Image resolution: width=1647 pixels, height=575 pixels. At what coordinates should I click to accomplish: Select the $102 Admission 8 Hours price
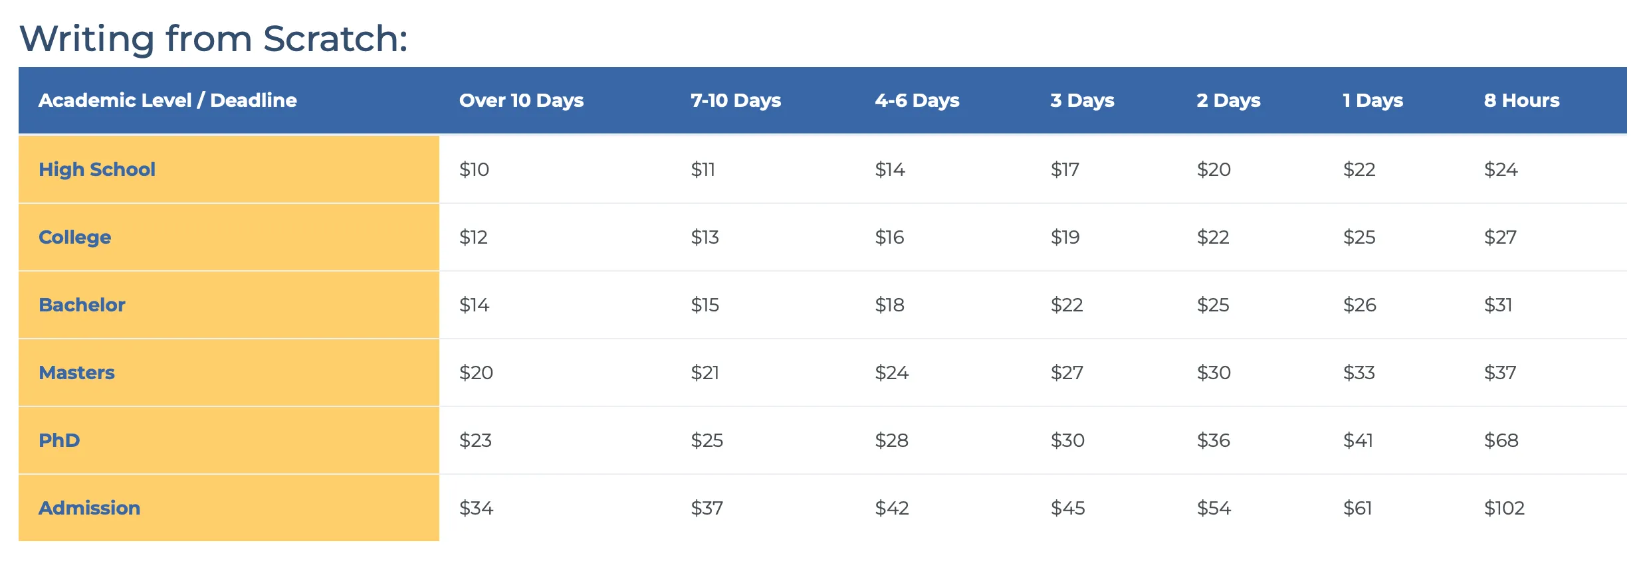tap(1504, 508)
